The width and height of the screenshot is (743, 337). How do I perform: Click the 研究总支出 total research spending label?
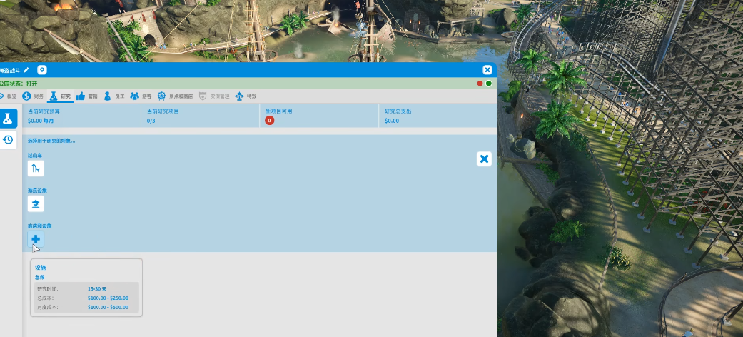click(x=398, y=111)
